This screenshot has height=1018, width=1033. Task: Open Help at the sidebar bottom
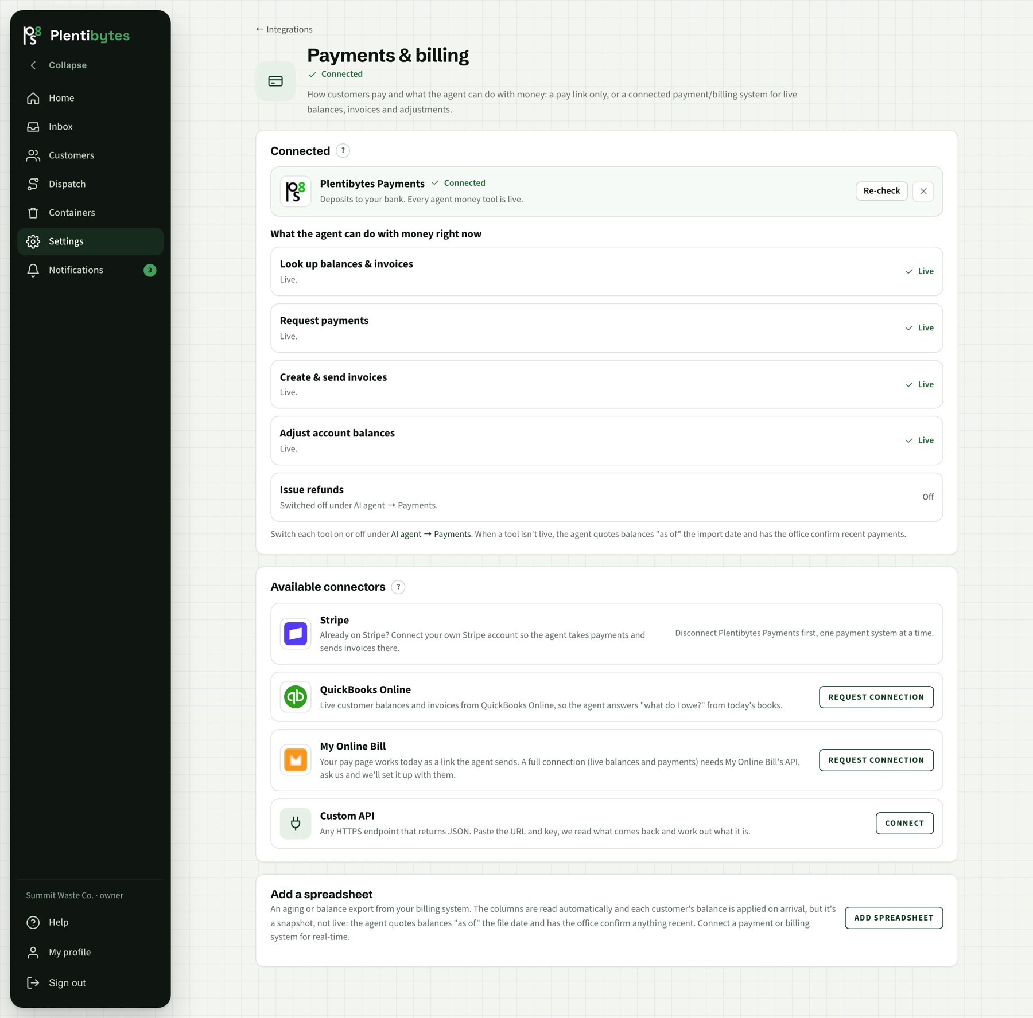90,922
